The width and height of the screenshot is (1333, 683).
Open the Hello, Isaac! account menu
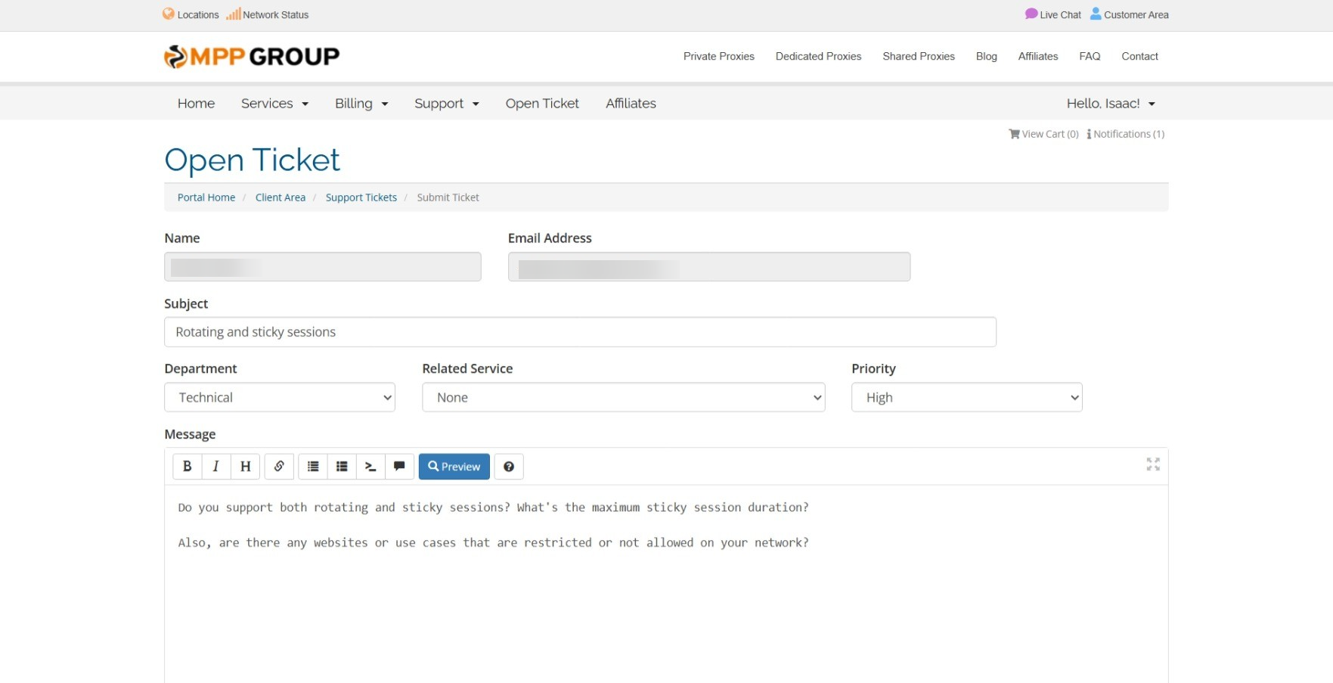[x=1111, y=104]
